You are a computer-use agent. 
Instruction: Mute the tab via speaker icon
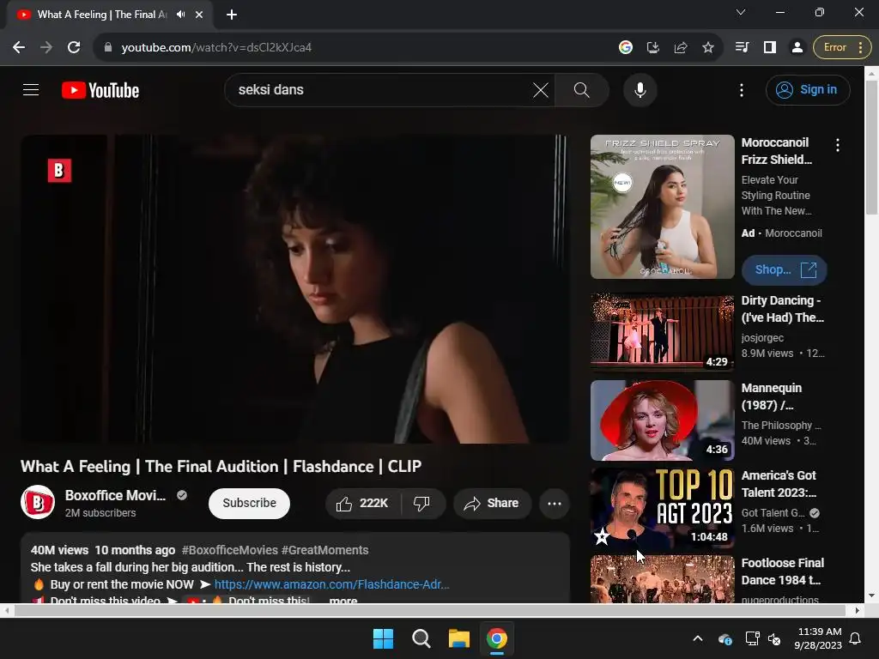[180, 15]
